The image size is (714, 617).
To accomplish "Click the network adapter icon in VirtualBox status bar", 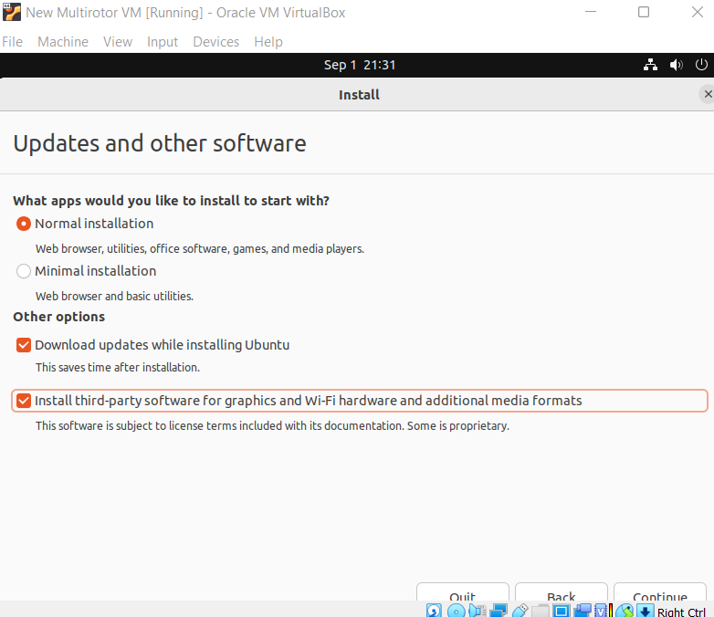I will pos(499,611).
